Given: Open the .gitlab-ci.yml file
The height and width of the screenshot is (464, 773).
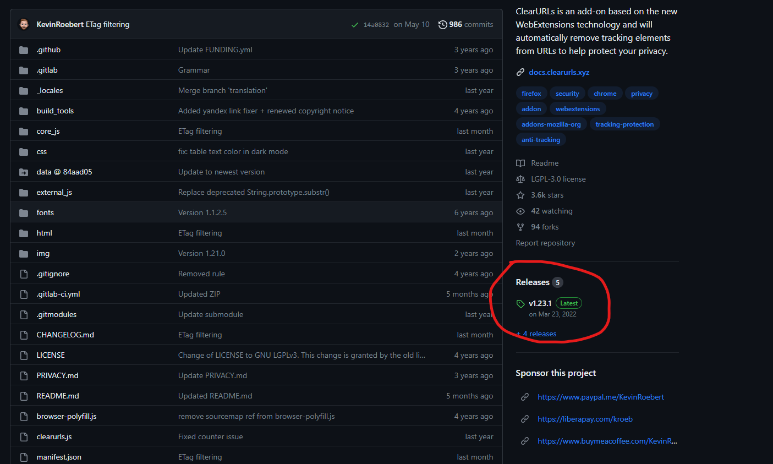Looking at the screenshot, I should click(x=58, y=294).
